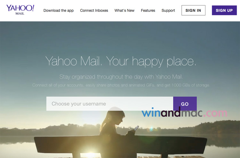Go to Connect Inboxes
Image resolution: width=240 pixels, height=158 pixels.
tap(94, 11)
